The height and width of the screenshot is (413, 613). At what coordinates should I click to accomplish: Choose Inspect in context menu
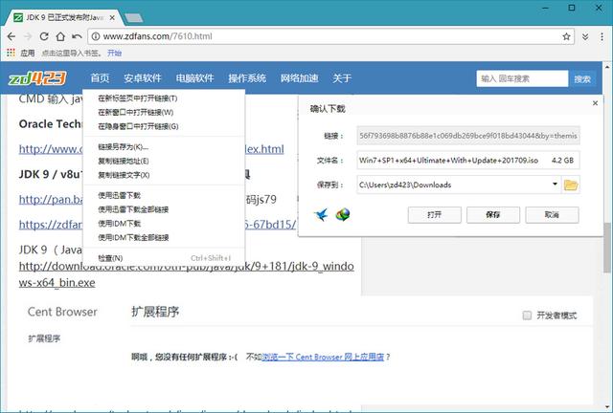(x=164, y=258)
